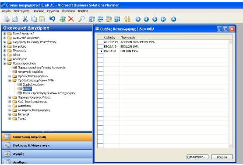Image resolution: width=243 pixels, height=165 pixels.
Task: Select the ΕΞΟΔΑ19 code cell
Action: point(111,47)
